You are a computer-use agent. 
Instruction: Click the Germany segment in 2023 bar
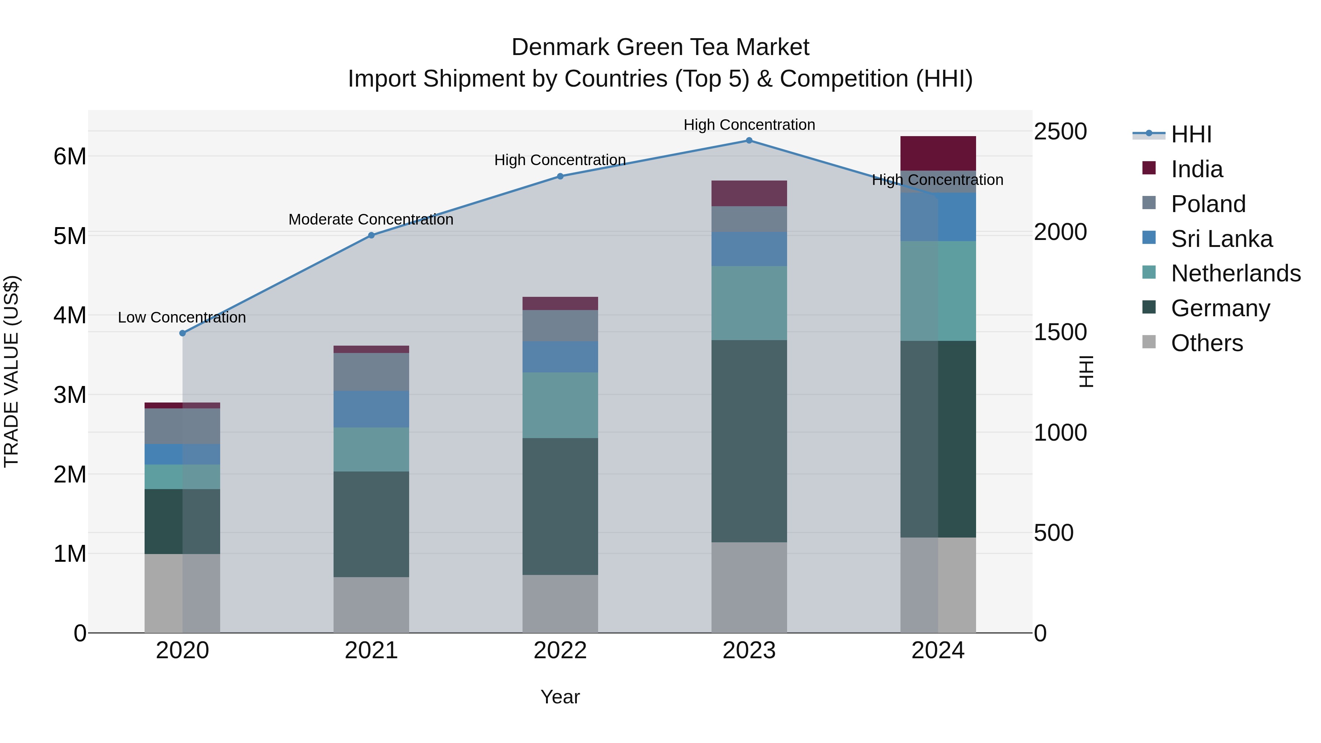749,441
